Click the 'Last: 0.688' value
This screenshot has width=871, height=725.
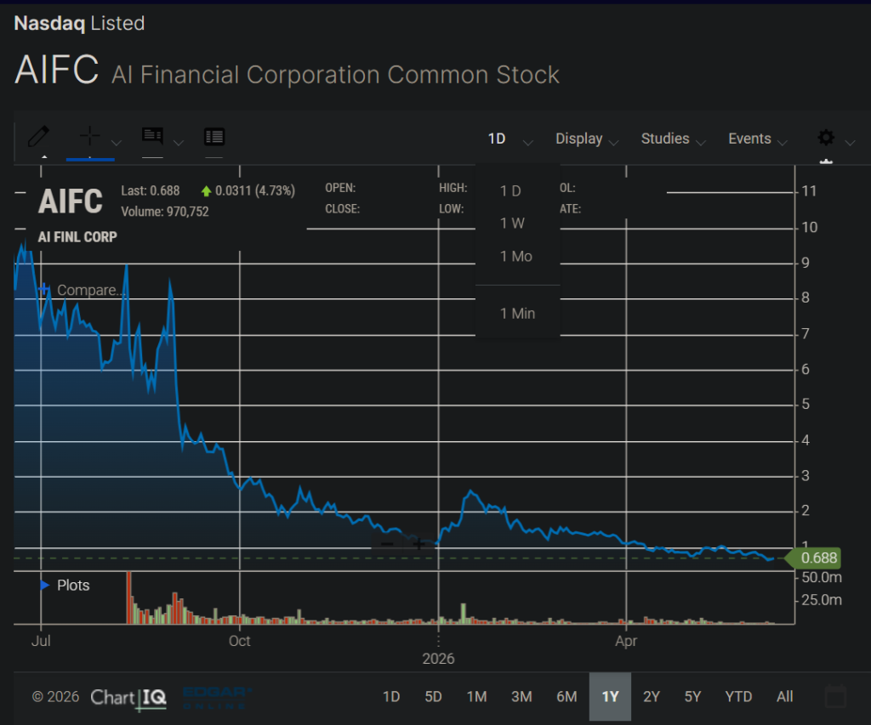(150, 191)
